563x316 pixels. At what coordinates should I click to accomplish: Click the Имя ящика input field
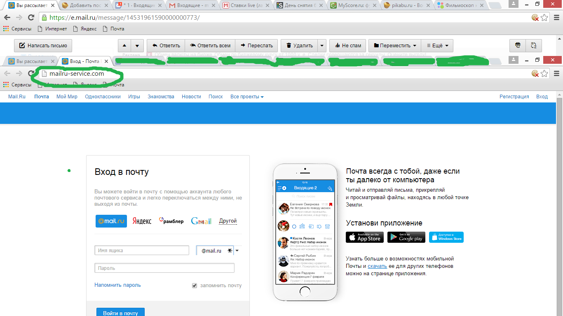[142, 250]
